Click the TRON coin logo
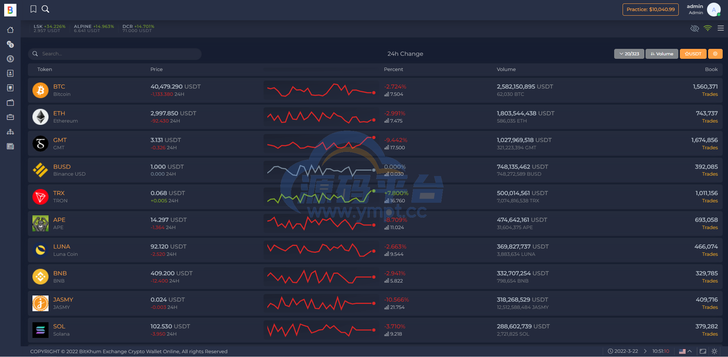Screen dimensions: 728x357 coord(40,197)
